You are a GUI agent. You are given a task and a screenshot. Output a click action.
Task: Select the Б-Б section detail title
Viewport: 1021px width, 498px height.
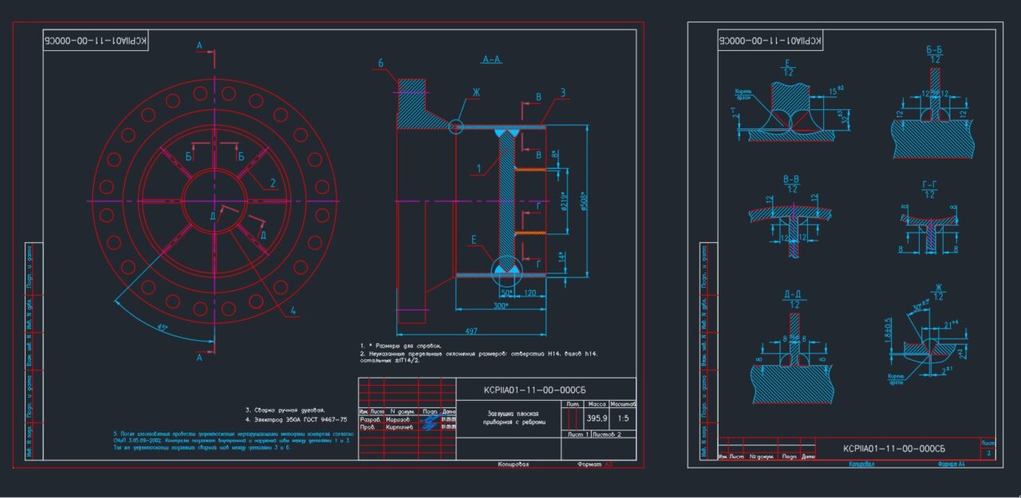[934, 50]
